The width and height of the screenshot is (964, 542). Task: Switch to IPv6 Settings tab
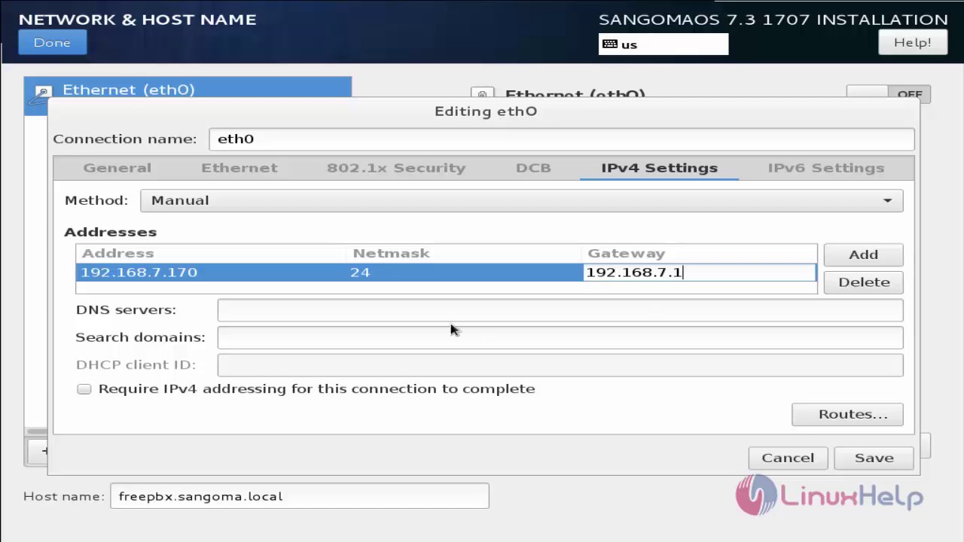pyautogui.click(x=825, y=168)
